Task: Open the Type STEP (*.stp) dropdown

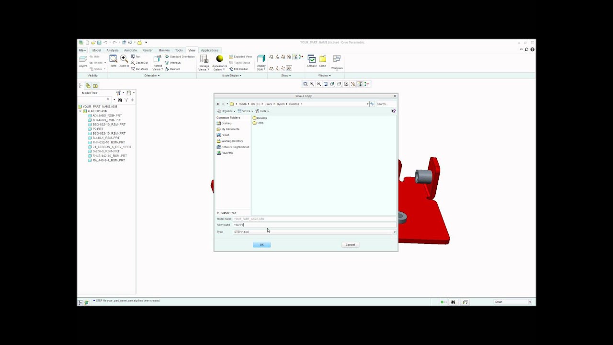Action: [395, 232]
